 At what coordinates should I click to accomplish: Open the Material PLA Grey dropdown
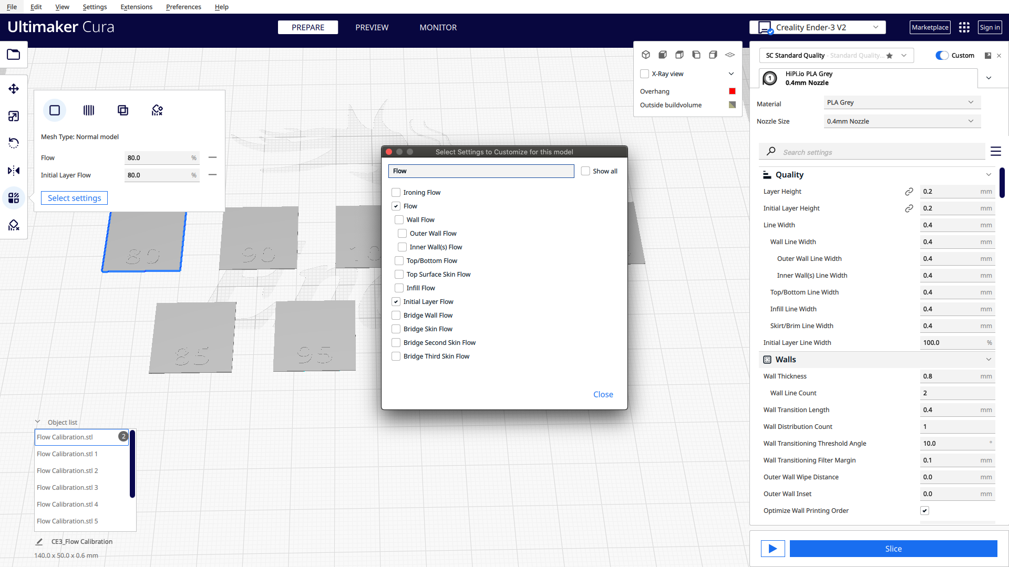click(902, 102)
